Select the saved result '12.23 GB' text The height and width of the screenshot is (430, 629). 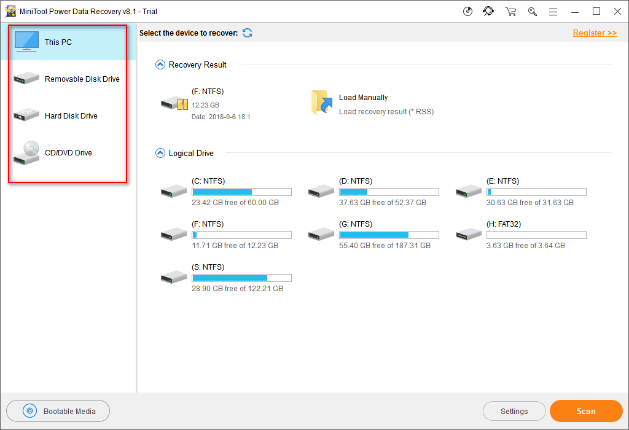click(205, 105)
